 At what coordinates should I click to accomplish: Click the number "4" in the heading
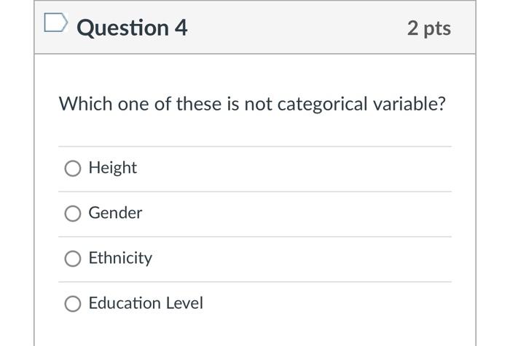180,28
